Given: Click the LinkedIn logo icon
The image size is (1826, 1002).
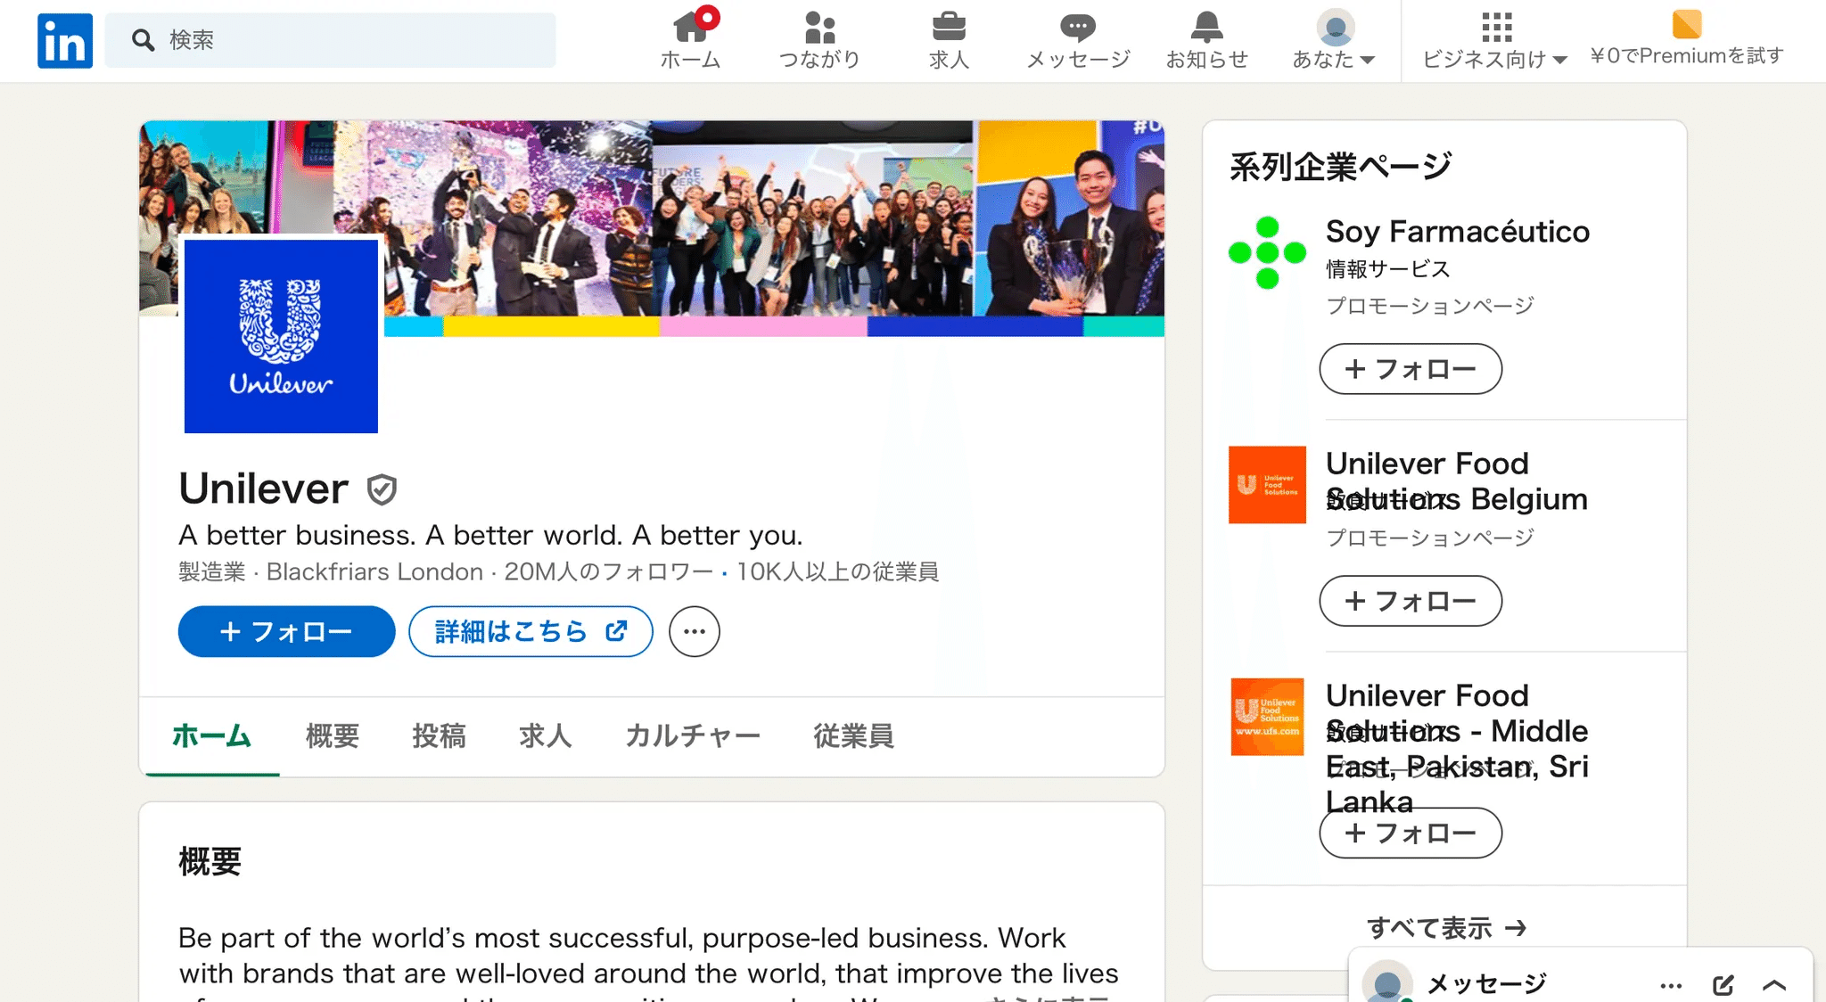Looking at the screenshot, I should pos(64,40).
